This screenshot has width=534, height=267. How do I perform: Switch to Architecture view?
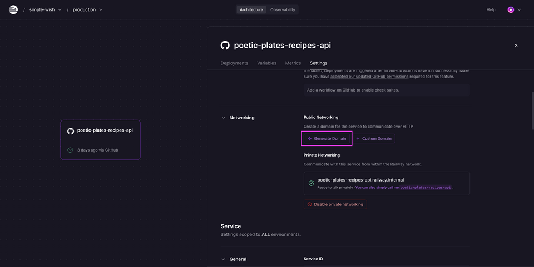[x=251, y=9]
